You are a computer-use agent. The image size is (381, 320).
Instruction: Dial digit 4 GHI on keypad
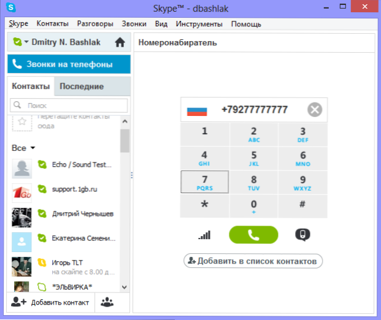pos(204,158)
